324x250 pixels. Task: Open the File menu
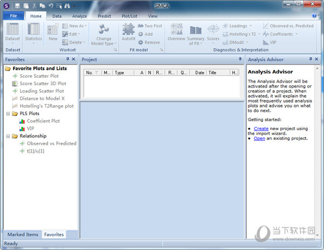click(13, 16)
